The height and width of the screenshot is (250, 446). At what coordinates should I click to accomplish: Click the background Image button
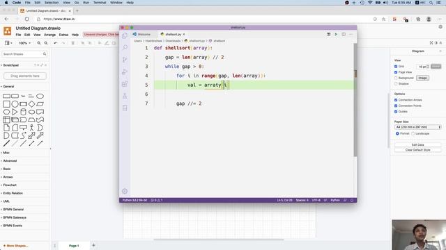422,78
